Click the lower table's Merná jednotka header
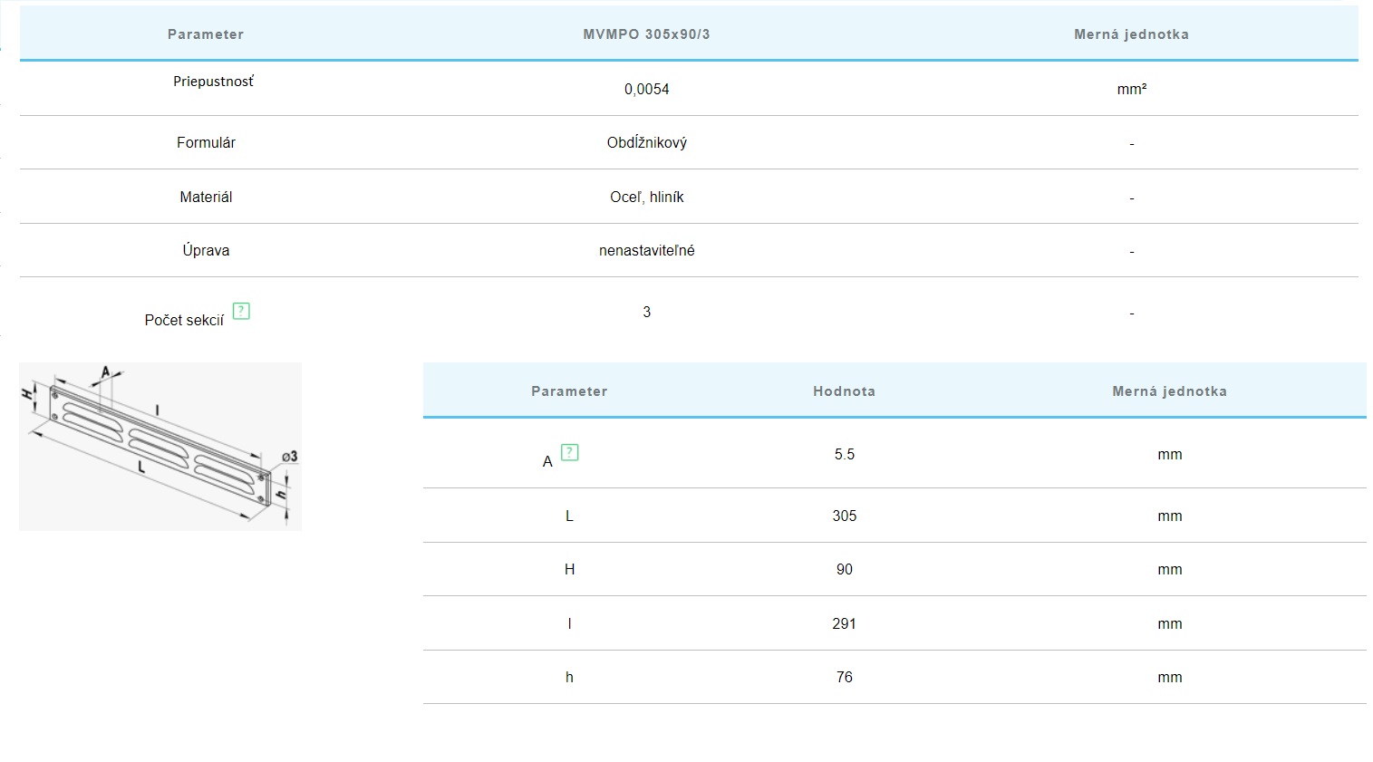Image resolution: width=1373 pixels, height=762 pixels. click(x=1169, y=391)
